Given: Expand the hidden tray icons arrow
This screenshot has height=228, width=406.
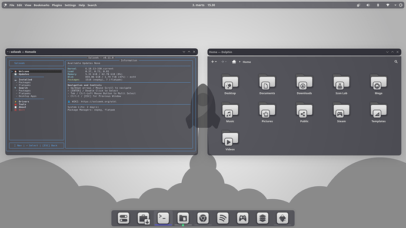Looking at the screenshot, I should tap(395, 5).
